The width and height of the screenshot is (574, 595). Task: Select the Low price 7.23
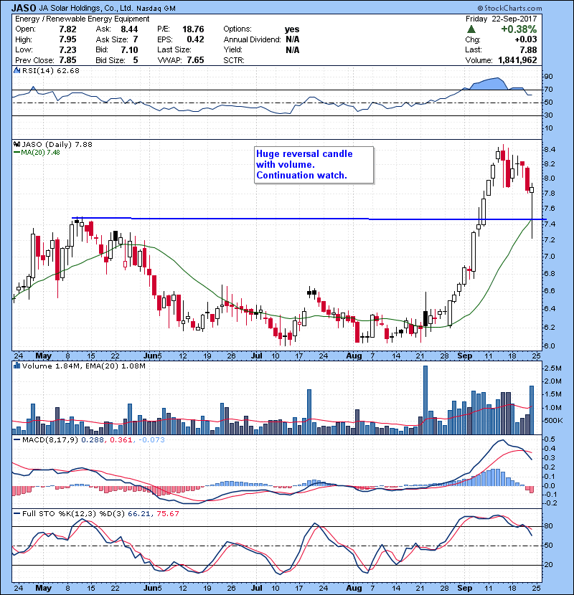pyautogui.click(x=67, y=50)
